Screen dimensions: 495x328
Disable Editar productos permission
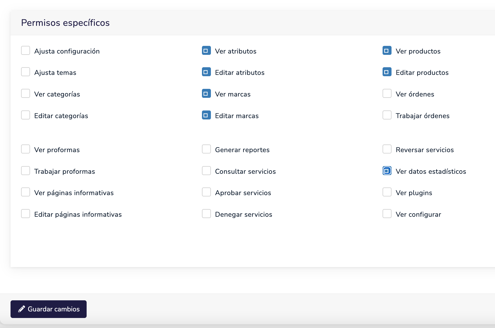pyautogui.click(x=387, y=72)
